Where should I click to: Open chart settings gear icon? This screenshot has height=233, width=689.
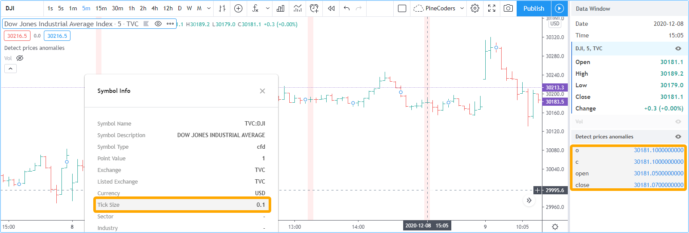coord(475,9)
